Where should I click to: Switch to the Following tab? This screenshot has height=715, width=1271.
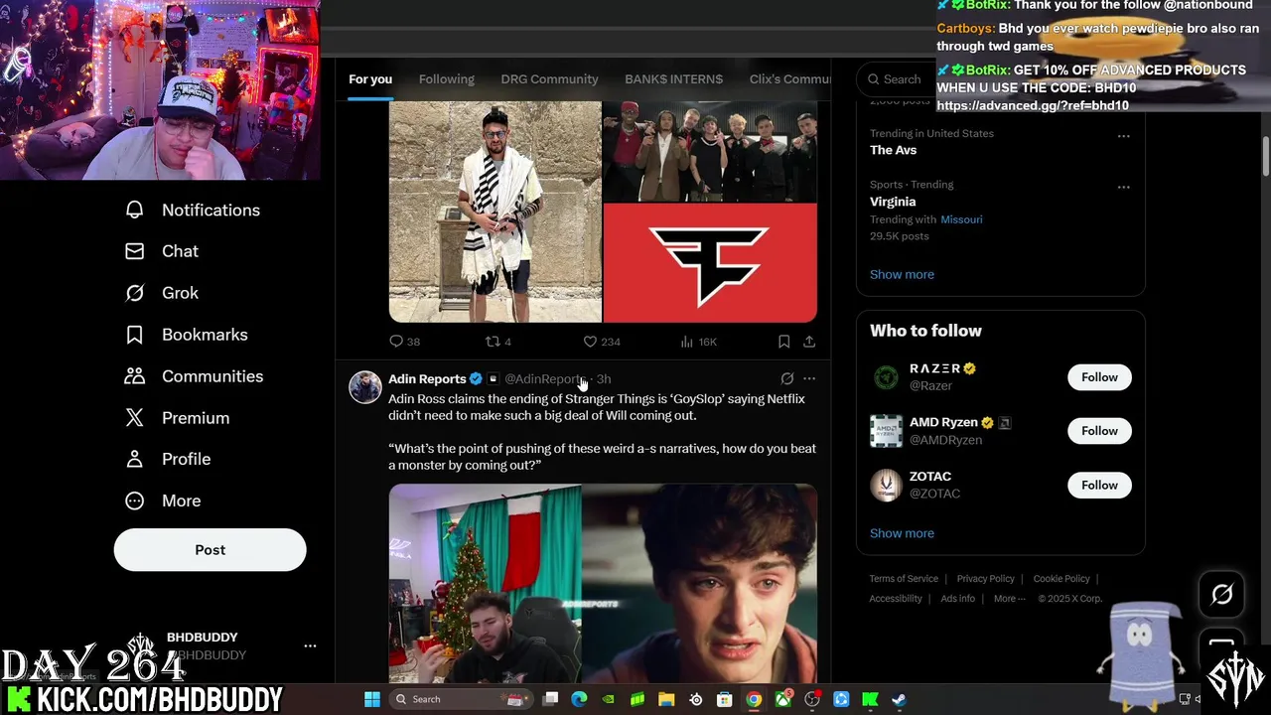447,79
